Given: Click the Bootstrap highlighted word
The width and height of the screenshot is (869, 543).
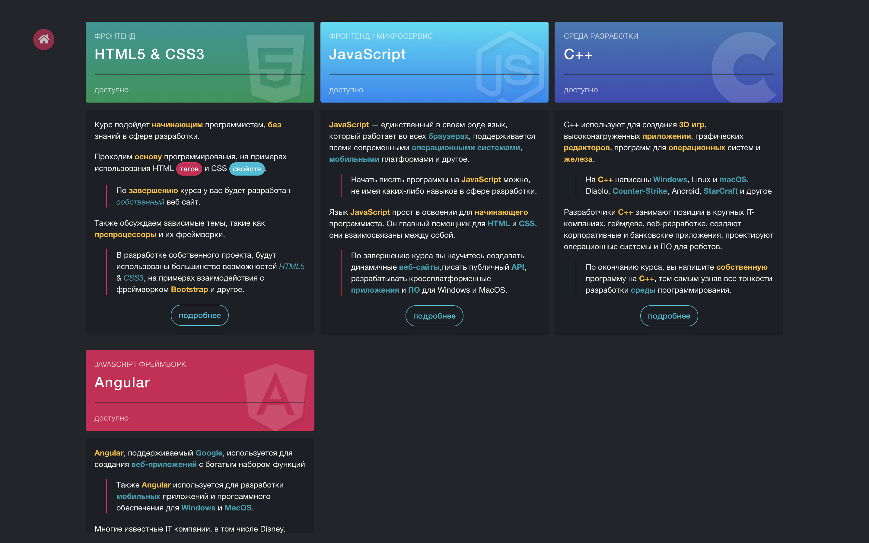Looking at the screenshot, I should coord(189,290).
